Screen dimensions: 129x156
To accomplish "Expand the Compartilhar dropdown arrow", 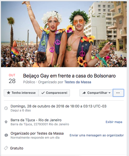I will [109, 93].
